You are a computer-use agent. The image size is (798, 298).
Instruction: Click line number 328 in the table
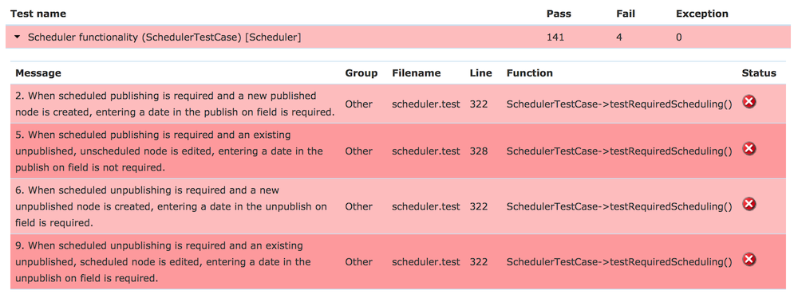[x=479, y=151]
